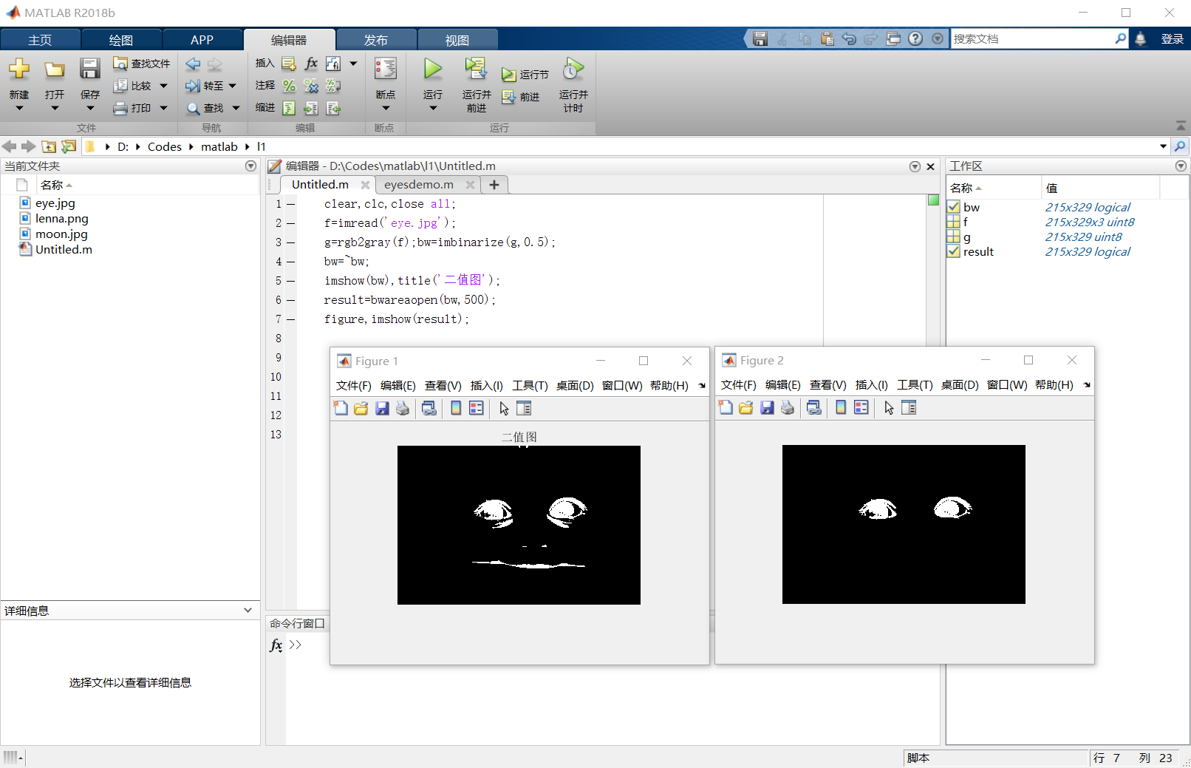
Task: Click the 运行节 run section icon
Action: 509,75
